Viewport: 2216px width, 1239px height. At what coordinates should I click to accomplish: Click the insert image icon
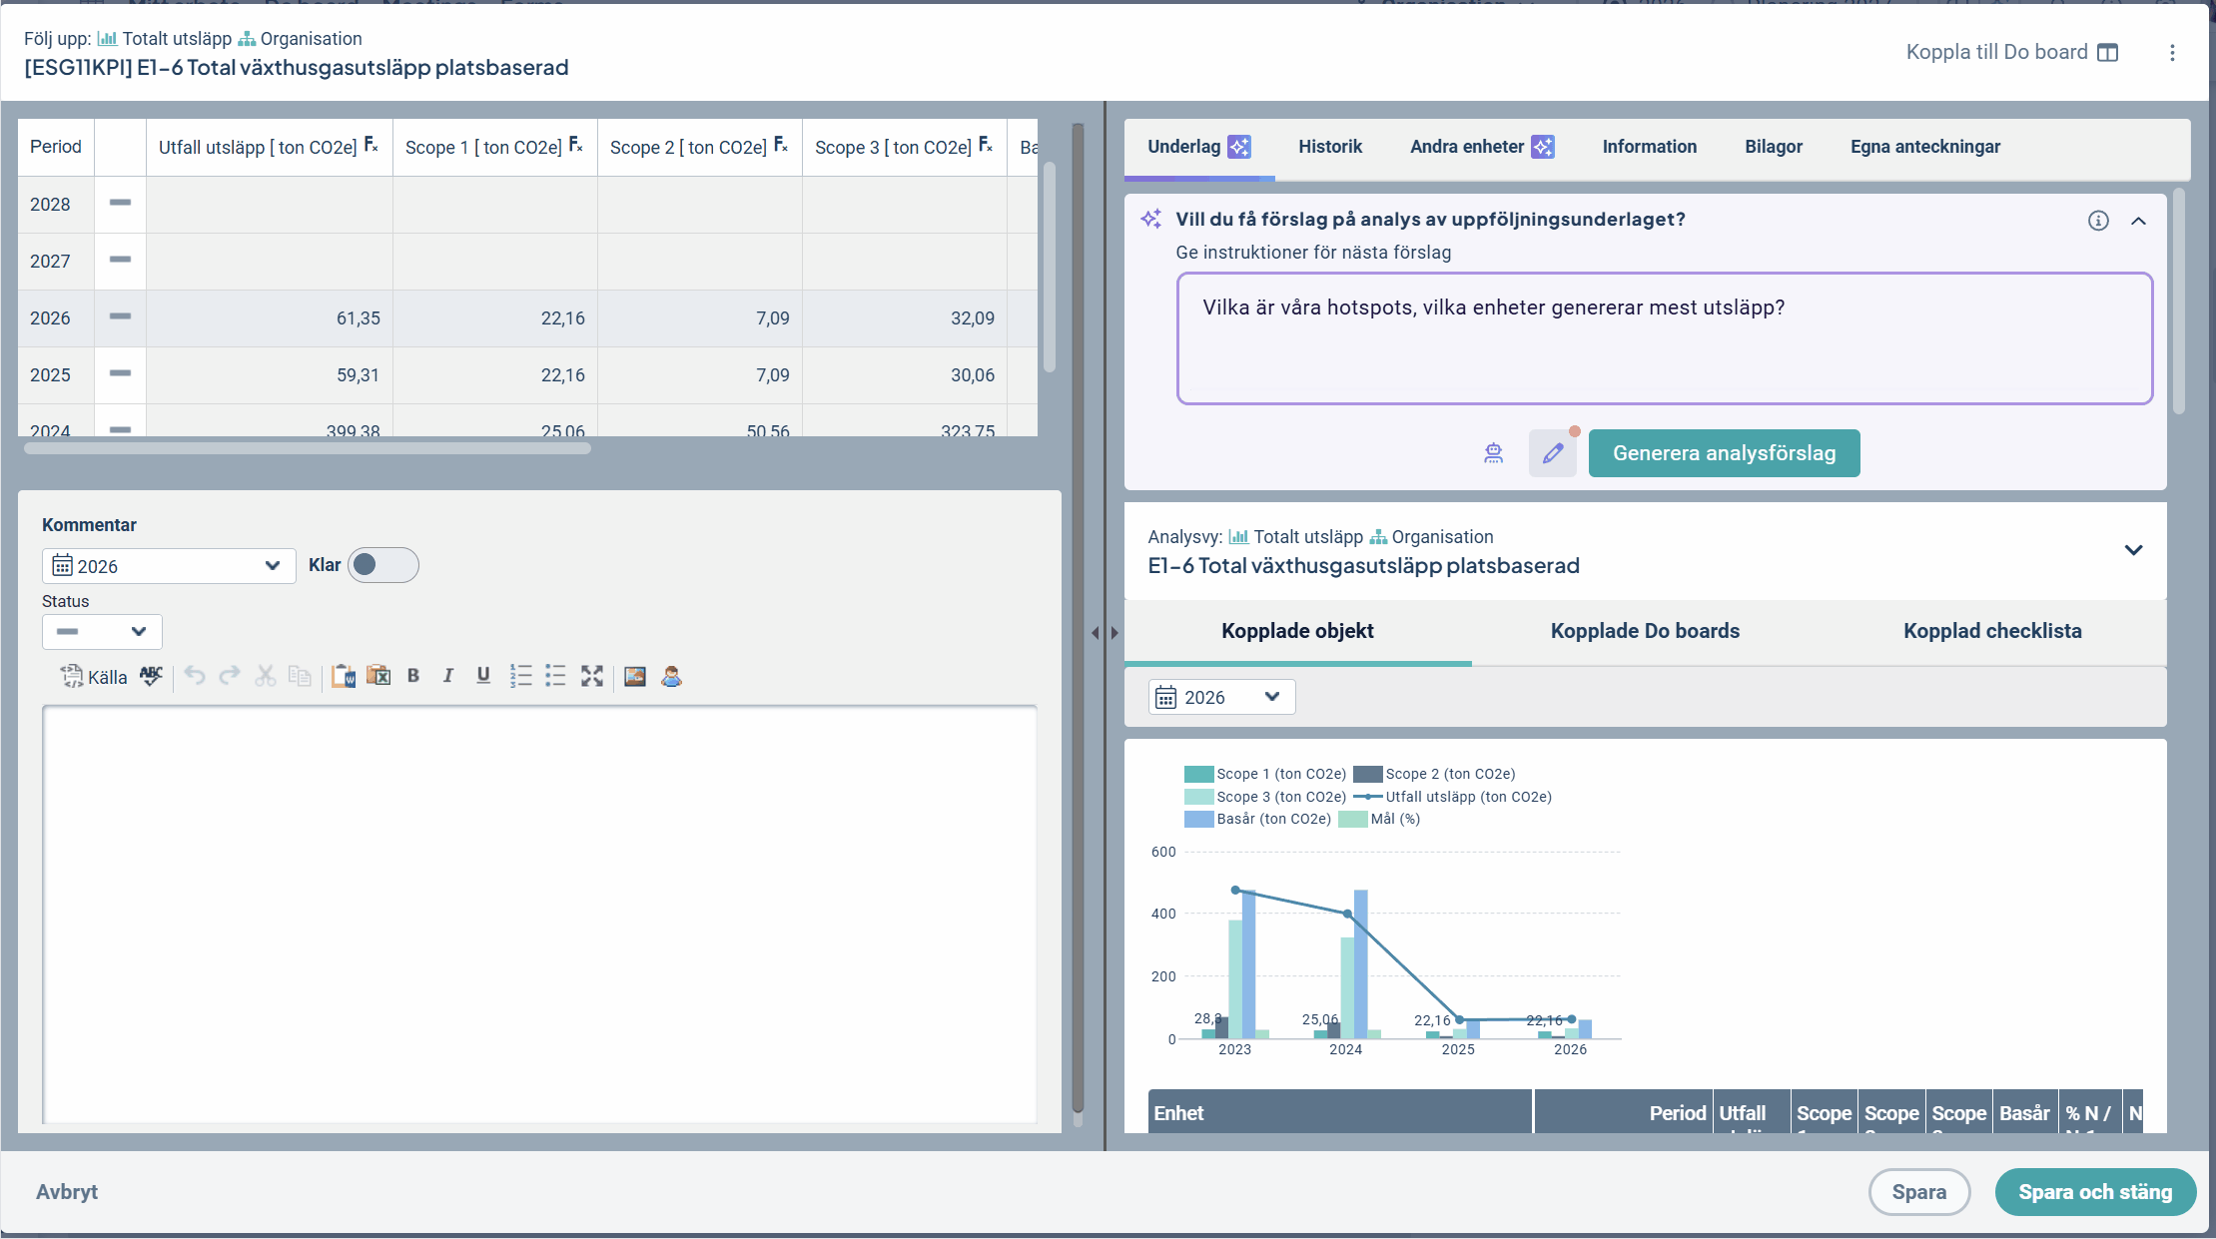coord(635,676)
